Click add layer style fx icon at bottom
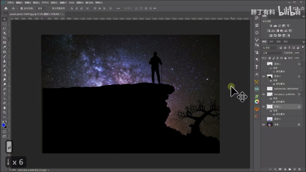This screenshot has height=172, width=306. coord(275,169)
